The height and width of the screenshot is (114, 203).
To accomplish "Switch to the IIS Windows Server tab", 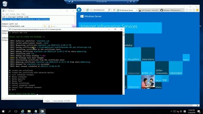I will point(126,10).
